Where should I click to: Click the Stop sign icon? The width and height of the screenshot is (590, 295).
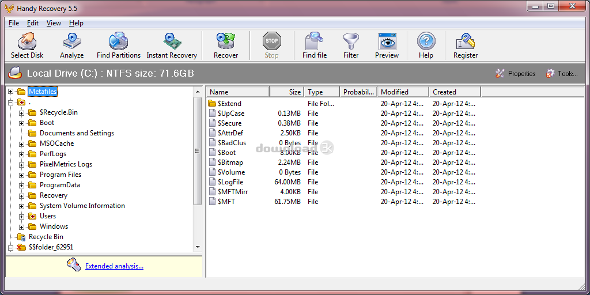tap(272, 41)
